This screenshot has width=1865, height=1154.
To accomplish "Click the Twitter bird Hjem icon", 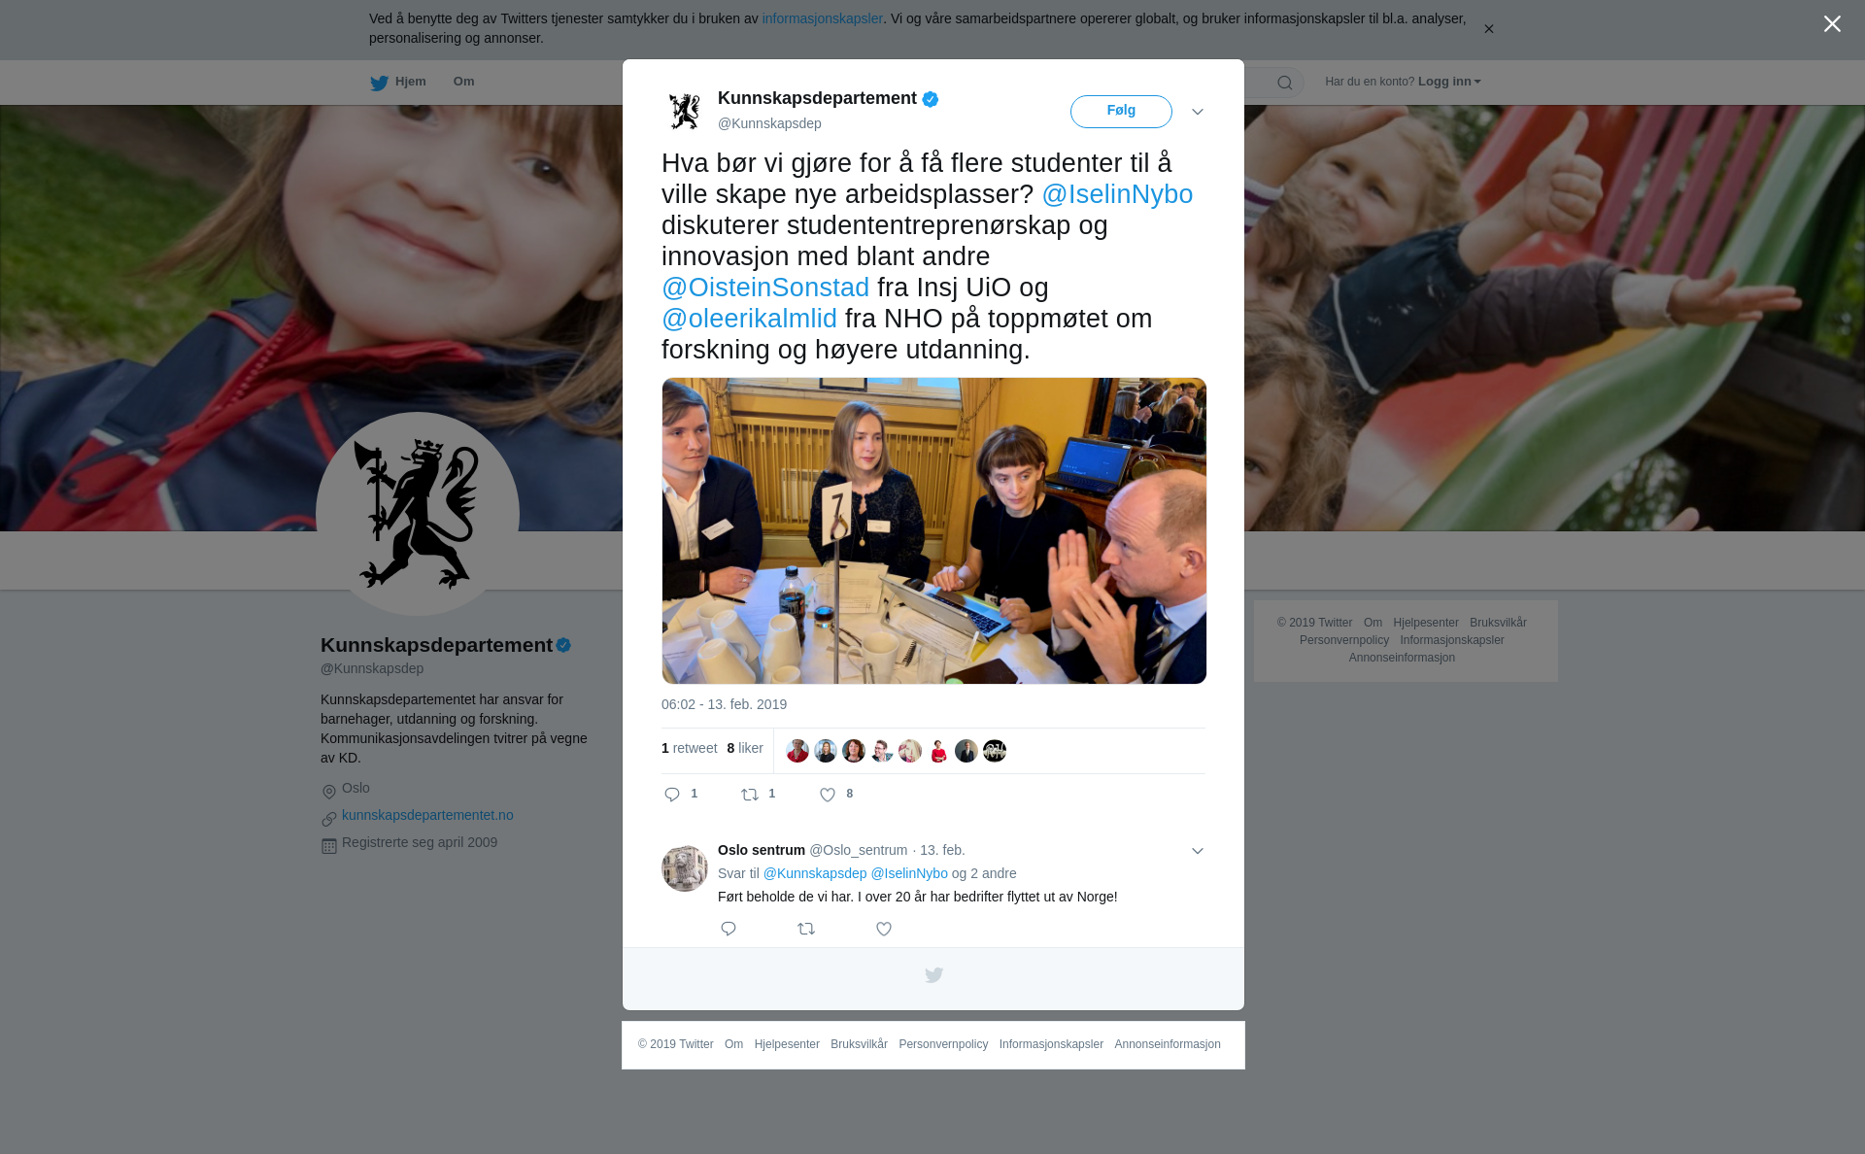I will pyautogui.click(x=379, y=83).
